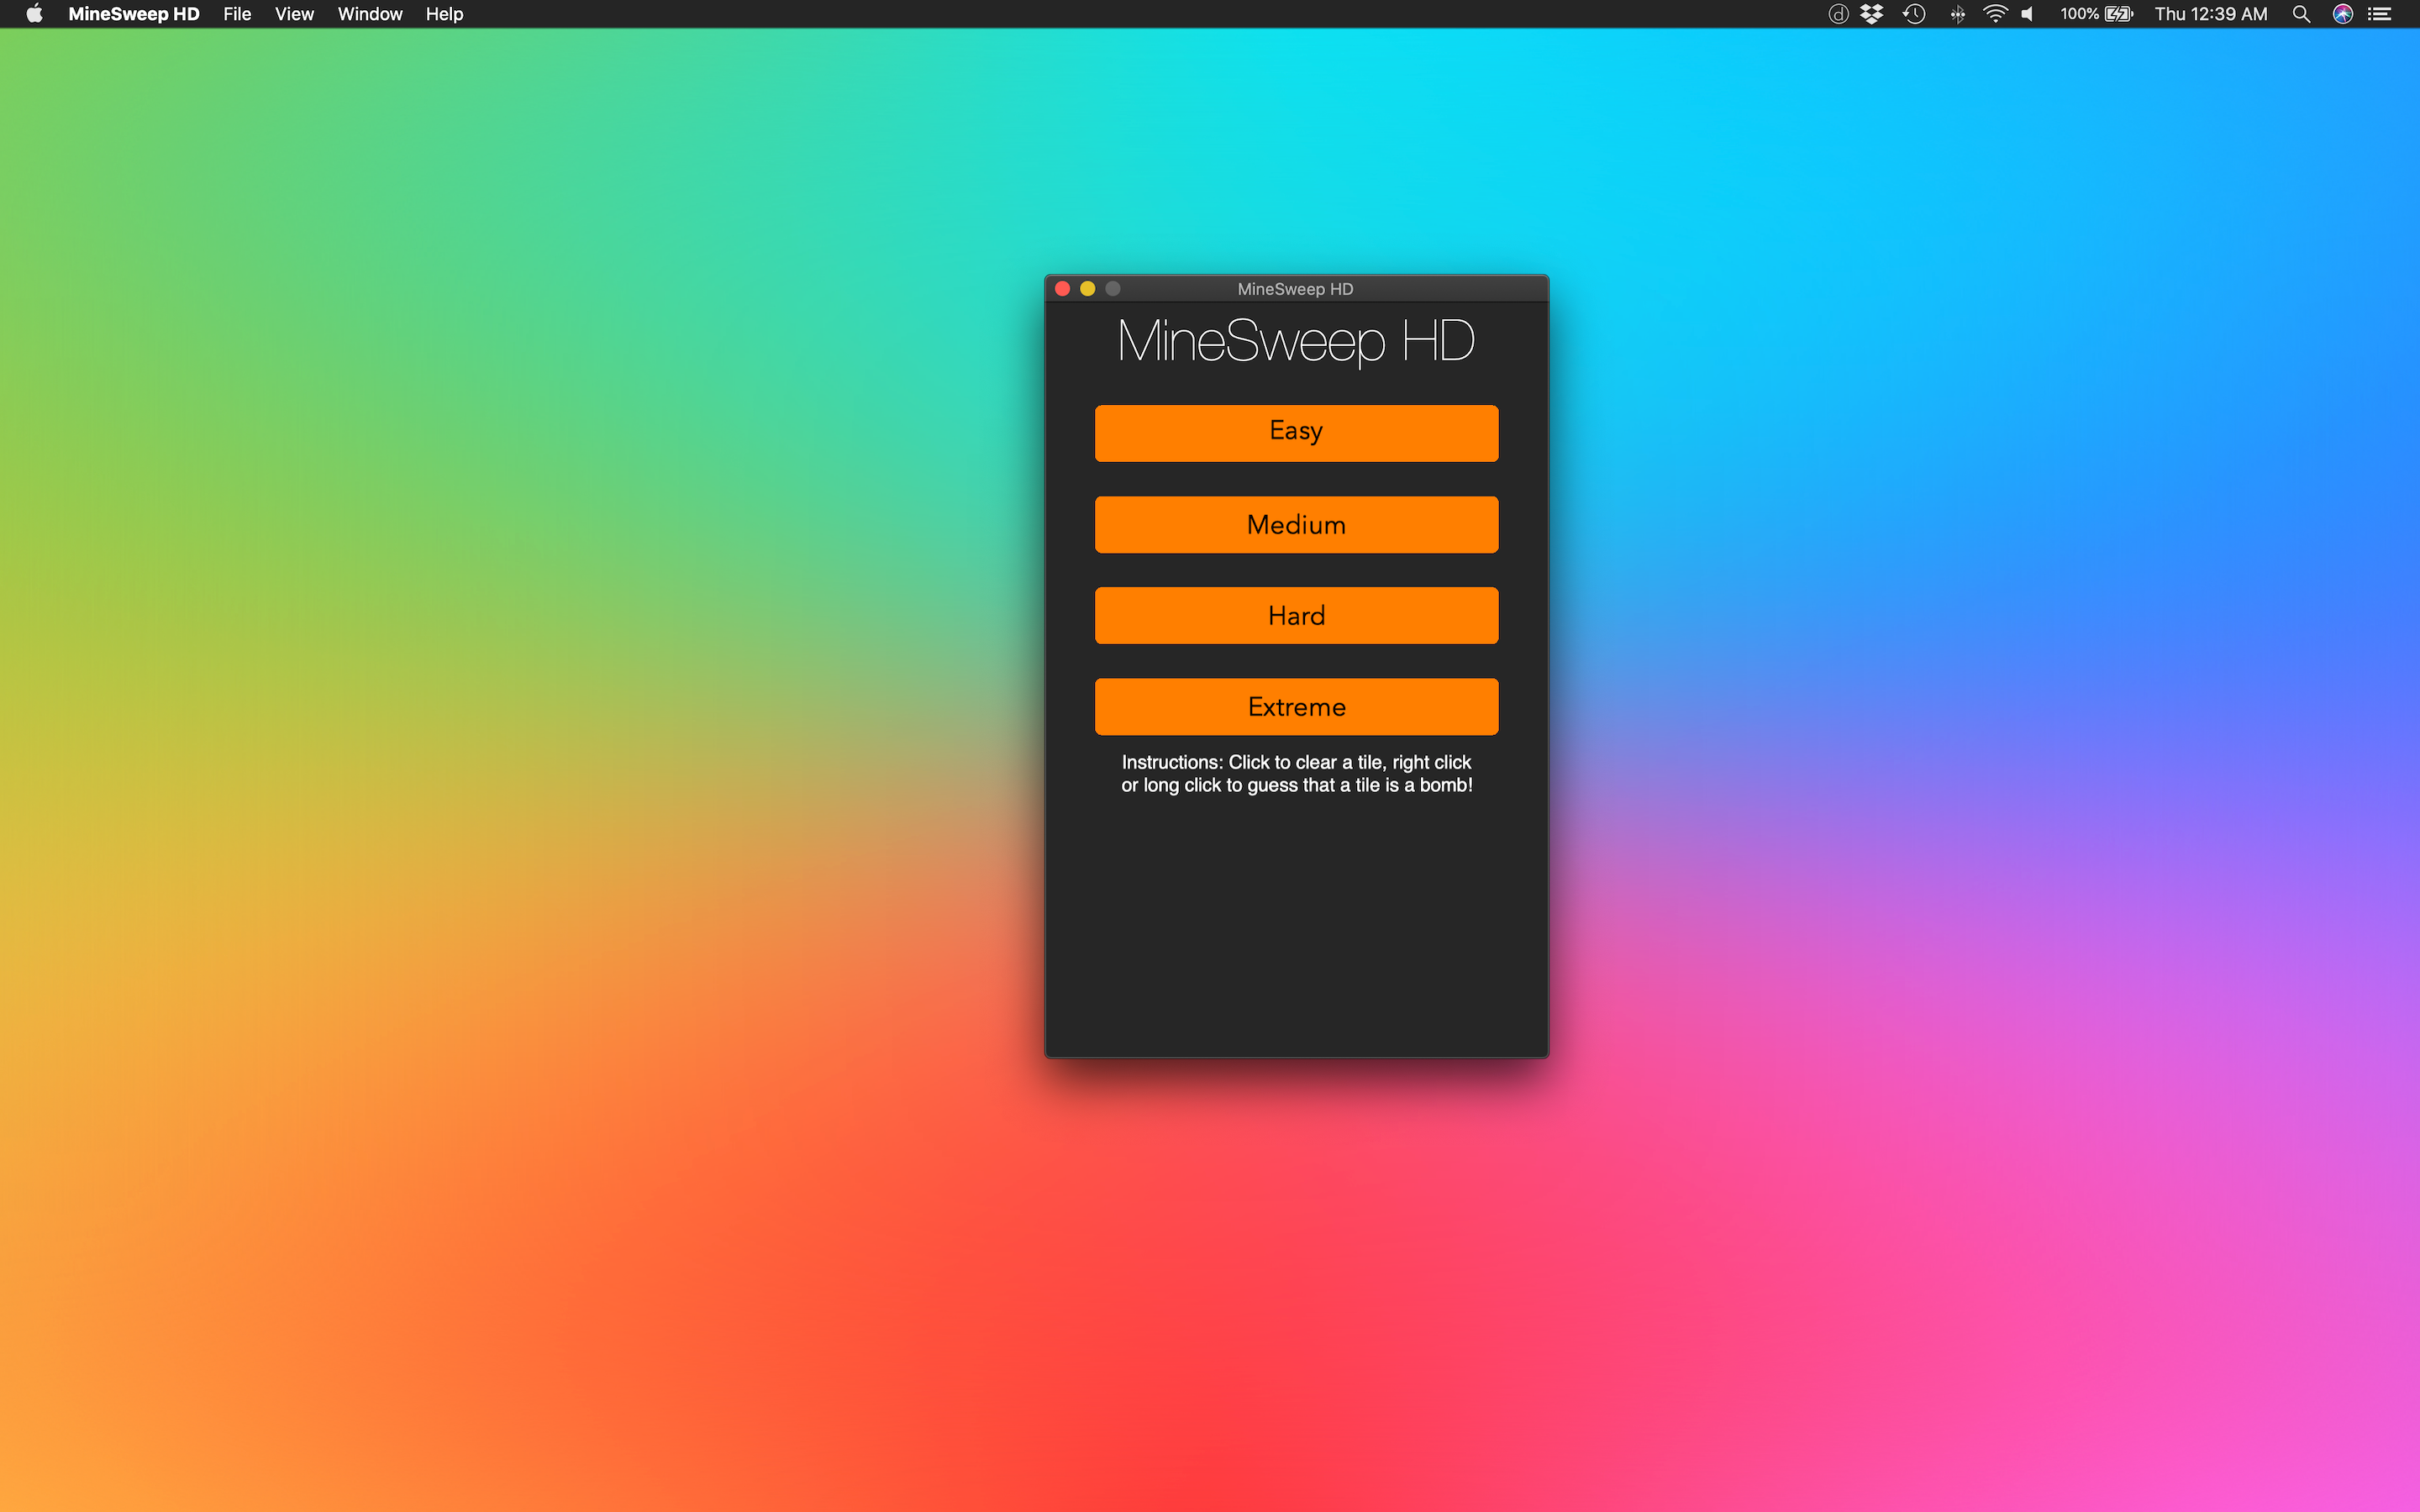Open the MineSweep HD application menu

(x=134, y=14)
